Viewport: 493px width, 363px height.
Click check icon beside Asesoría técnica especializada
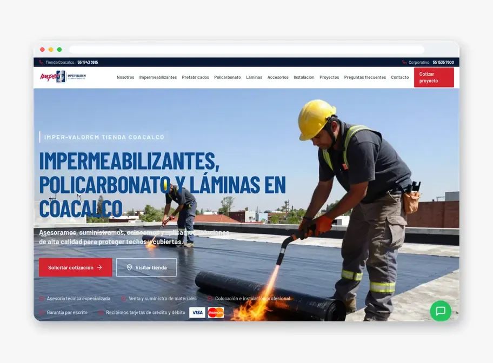tap(42, 299)
